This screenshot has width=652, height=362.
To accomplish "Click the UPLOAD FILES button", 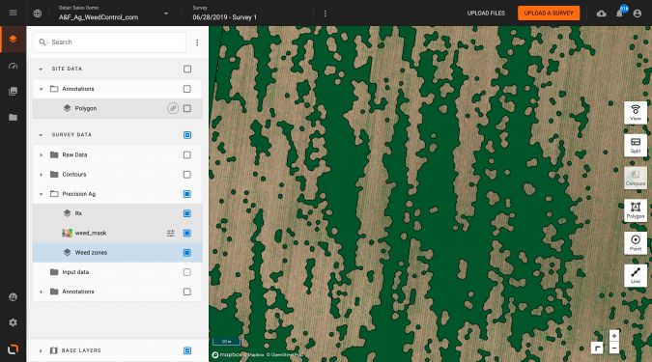I will pos(486,13).
